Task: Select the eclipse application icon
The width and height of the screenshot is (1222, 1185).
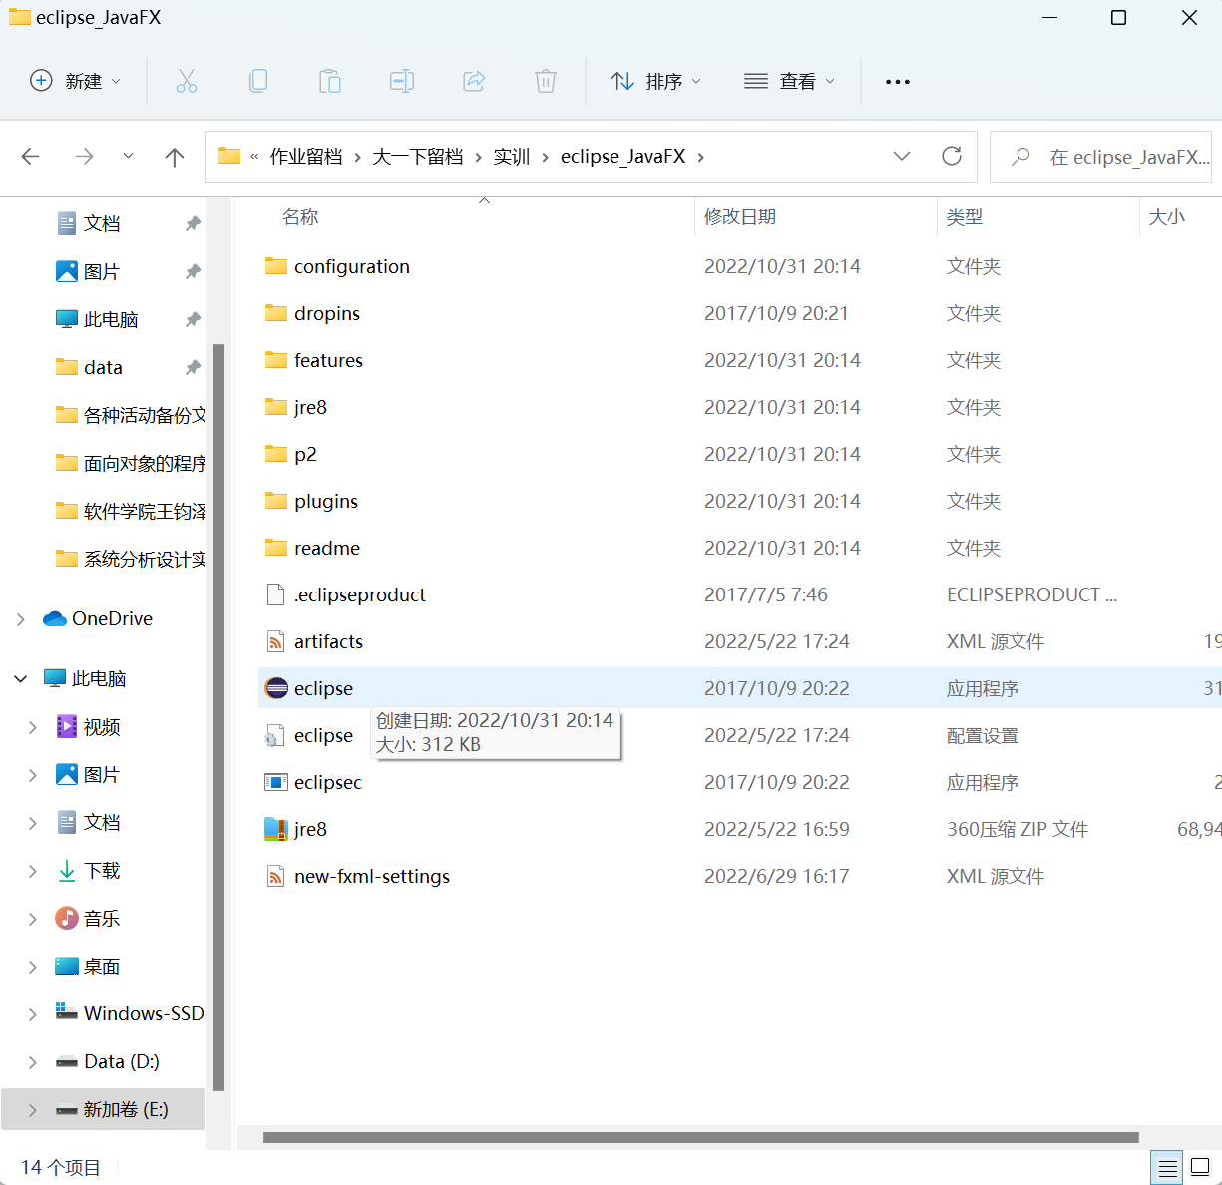Action: coord(275,688)
